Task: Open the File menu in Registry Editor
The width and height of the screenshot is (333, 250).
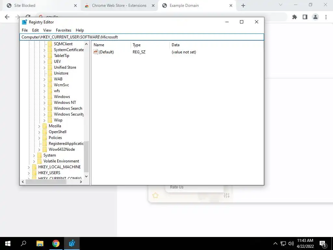Action: pyautogui.click(x=25, y=30)
